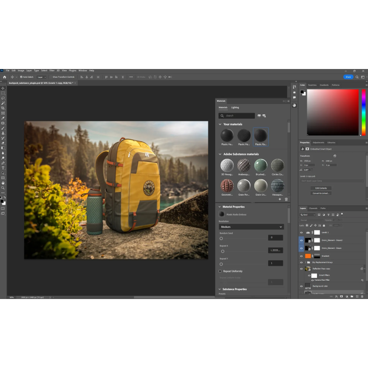Viewport: 368px width, 368px height.
Task: Select the Crop tool
Action: (x=3, y=108)
